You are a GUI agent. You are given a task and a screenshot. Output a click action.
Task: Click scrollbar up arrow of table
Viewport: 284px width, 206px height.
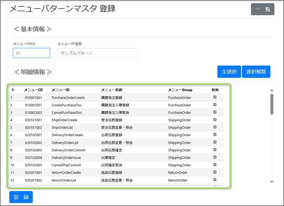272,90
